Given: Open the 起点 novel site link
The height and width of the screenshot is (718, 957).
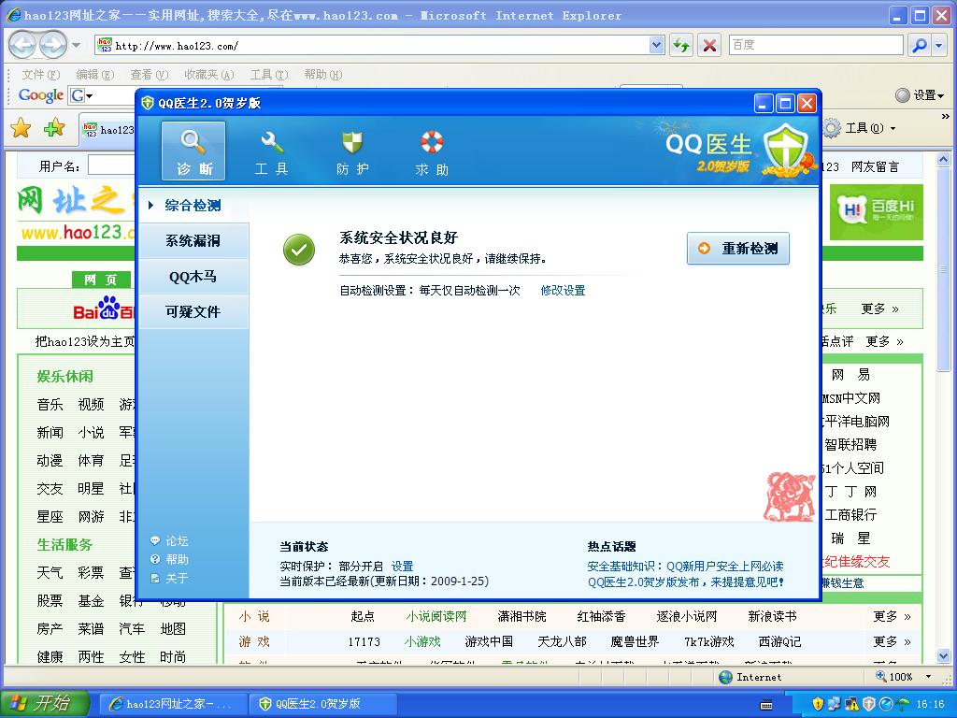Looking at the screenshot, I should point(363,617).
